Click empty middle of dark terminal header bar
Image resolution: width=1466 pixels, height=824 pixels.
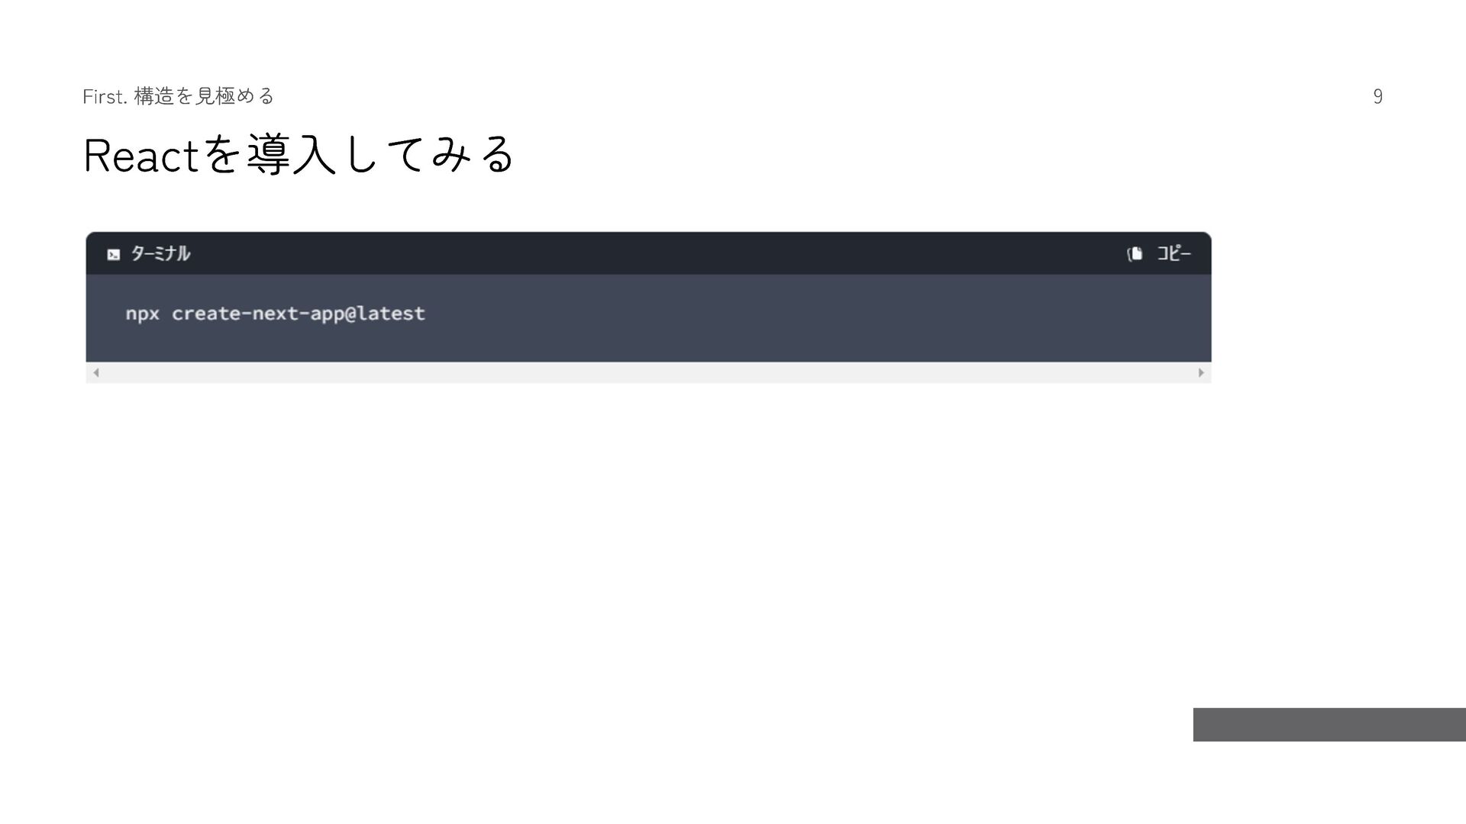[x=647, y=253]
